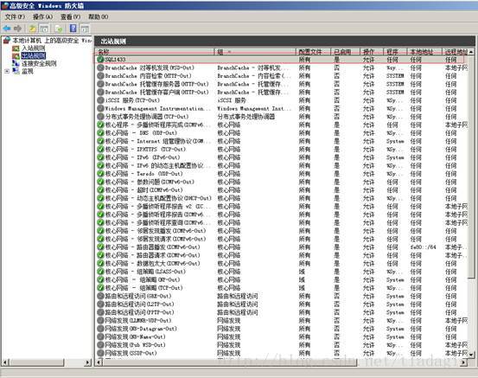Viewport: 478px width, 378px height.
Task: Select rule 核心网络 - 数据包太大 (ICMPv6-Out)
Action: [153, 263]
